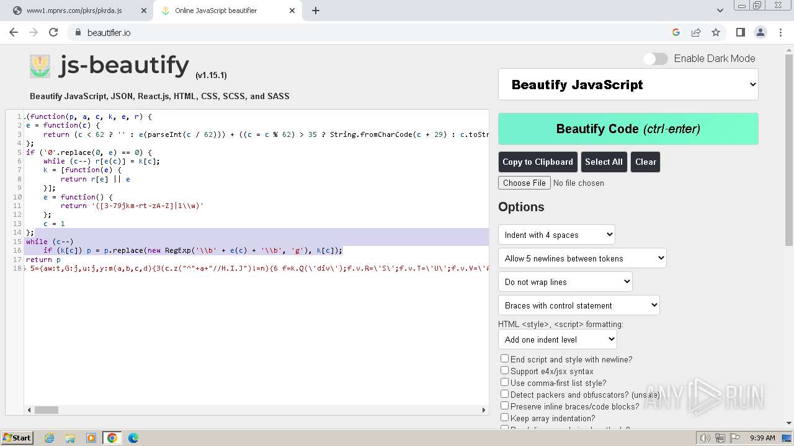The image size is (794, 446).
Task: Check Use comma-first list style
Action: coord(504,382)
